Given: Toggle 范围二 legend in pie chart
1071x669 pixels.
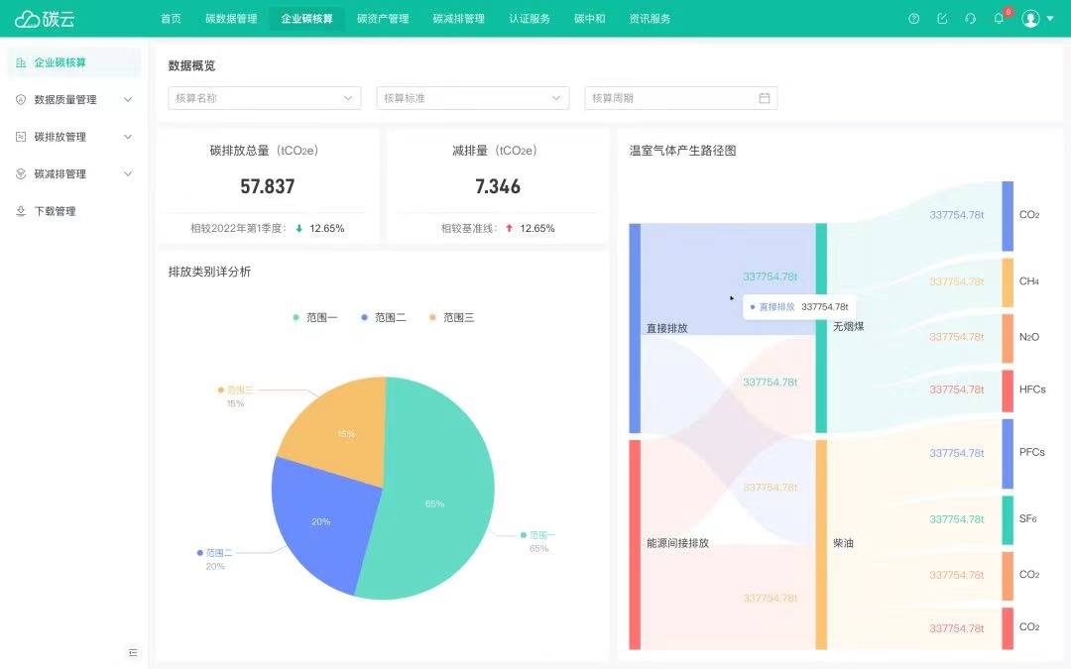Looking at the screenshot, I should [x=383, y=317].
